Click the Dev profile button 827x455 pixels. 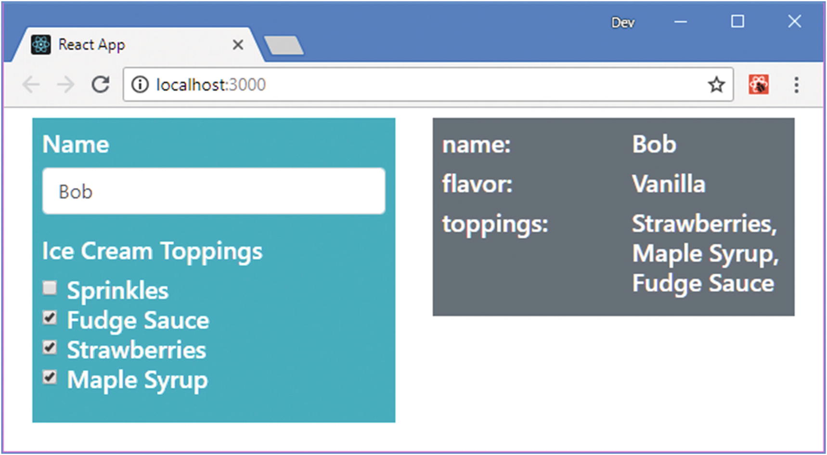point(623,23)
